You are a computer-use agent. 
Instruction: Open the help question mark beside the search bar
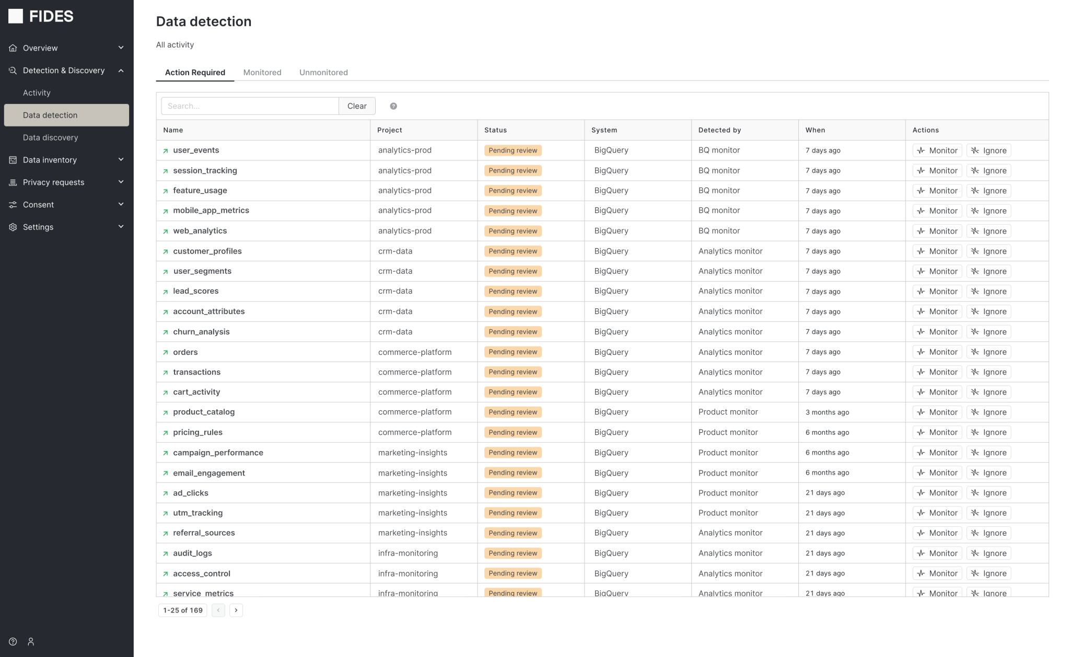tap(393, 106)
